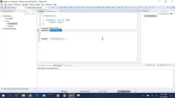Open the Outline view menu

click(174, 14)
